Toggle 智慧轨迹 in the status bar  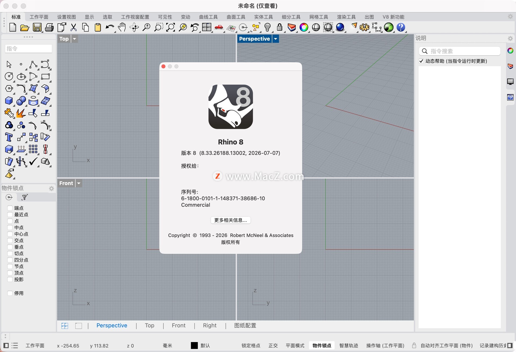(349, 346)
